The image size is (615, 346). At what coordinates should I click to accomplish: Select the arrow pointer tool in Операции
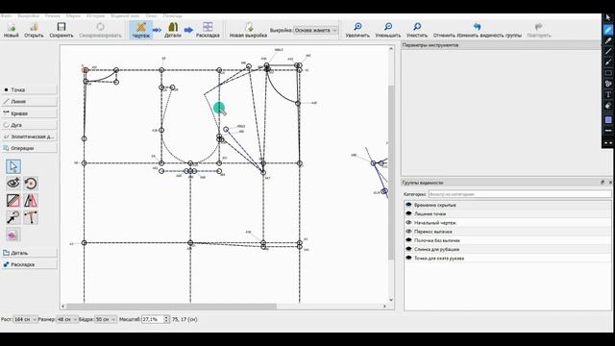(x=13, y=166)
